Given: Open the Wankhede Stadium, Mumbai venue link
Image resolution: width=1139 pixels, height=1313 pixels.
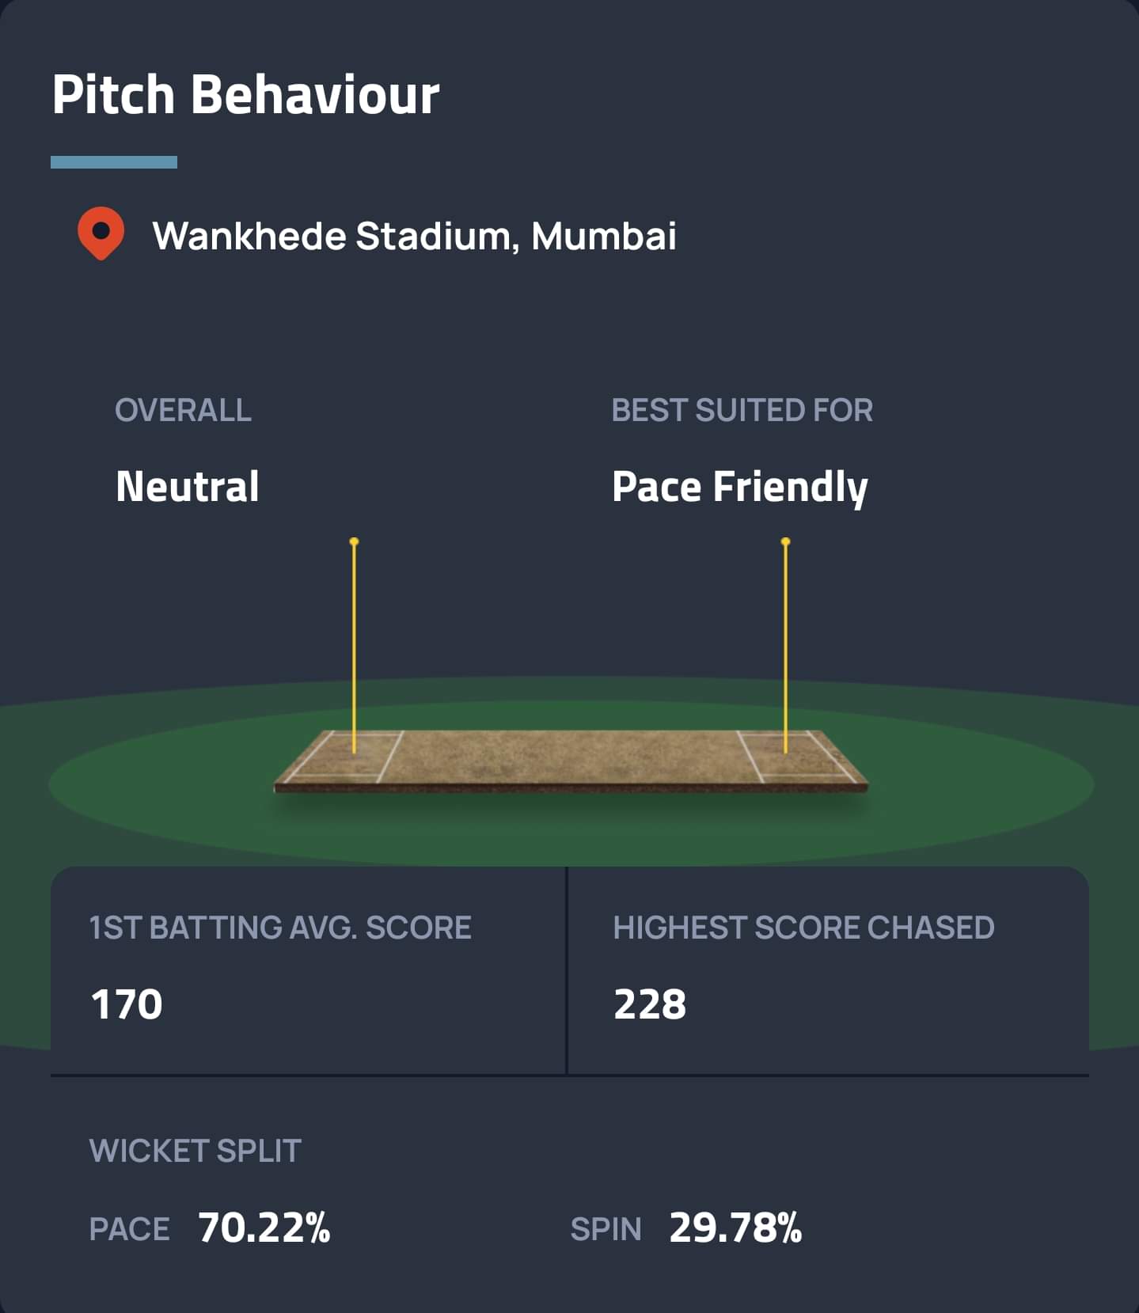Looking at the screenshot, I should 414,236.
